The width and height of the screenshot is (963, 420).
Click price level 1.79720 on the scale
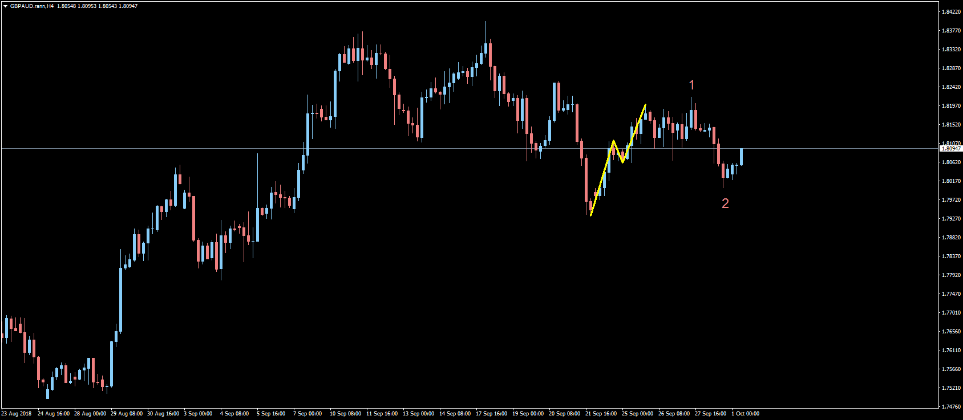[951, 200]
